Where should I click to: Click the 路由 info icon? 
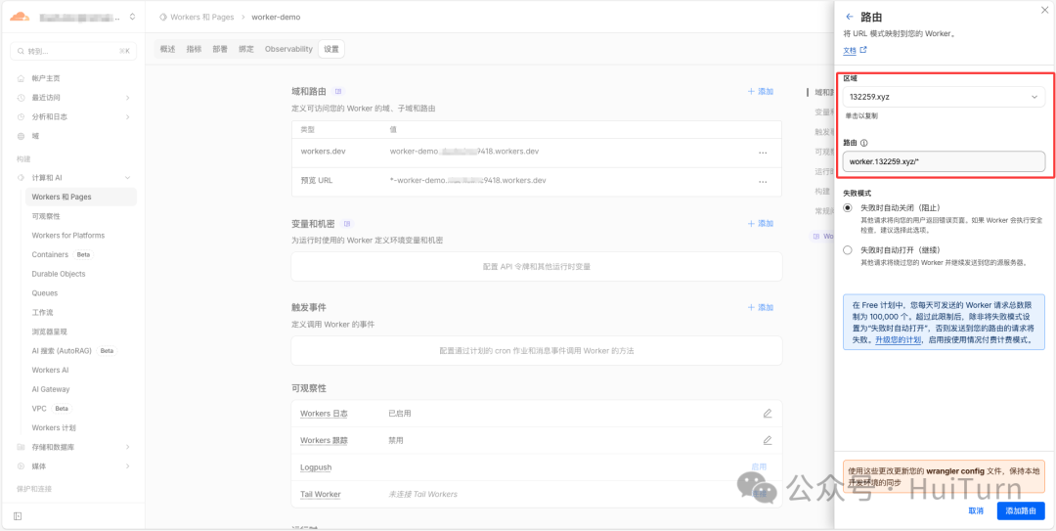pyautogui.click(x=864, y=143)
